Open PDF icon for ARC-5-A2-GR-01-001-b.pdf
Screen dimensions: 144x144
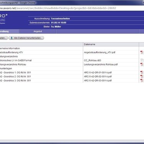pyautogui.click(x=142, y=72)
